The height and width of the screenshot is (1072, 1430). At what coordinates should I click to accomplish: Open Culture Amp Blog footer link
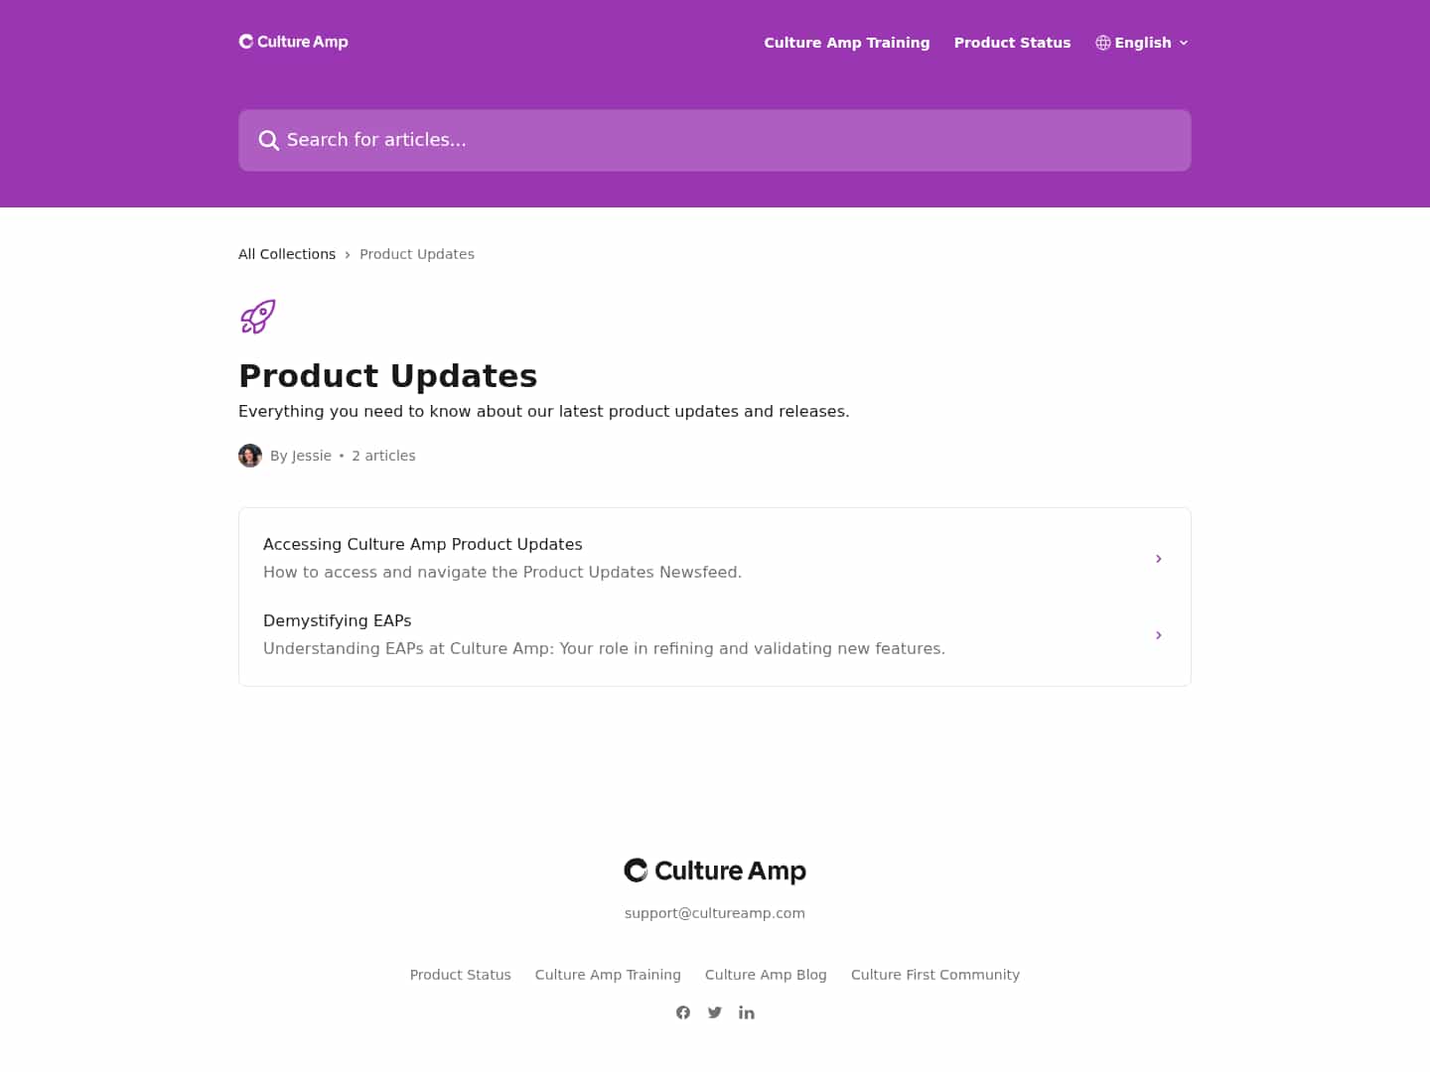pos(766,975)
